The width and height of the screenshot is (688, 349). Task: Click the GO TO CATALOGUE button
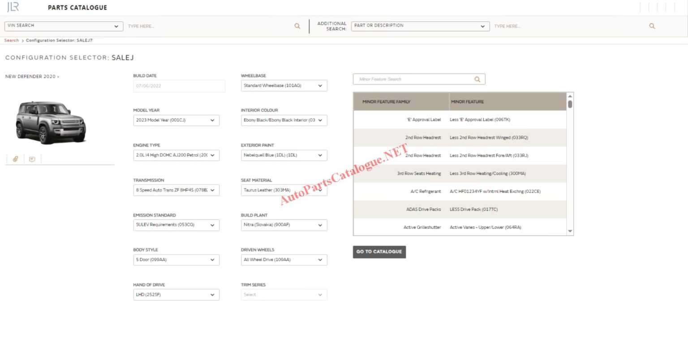[379, 252]
